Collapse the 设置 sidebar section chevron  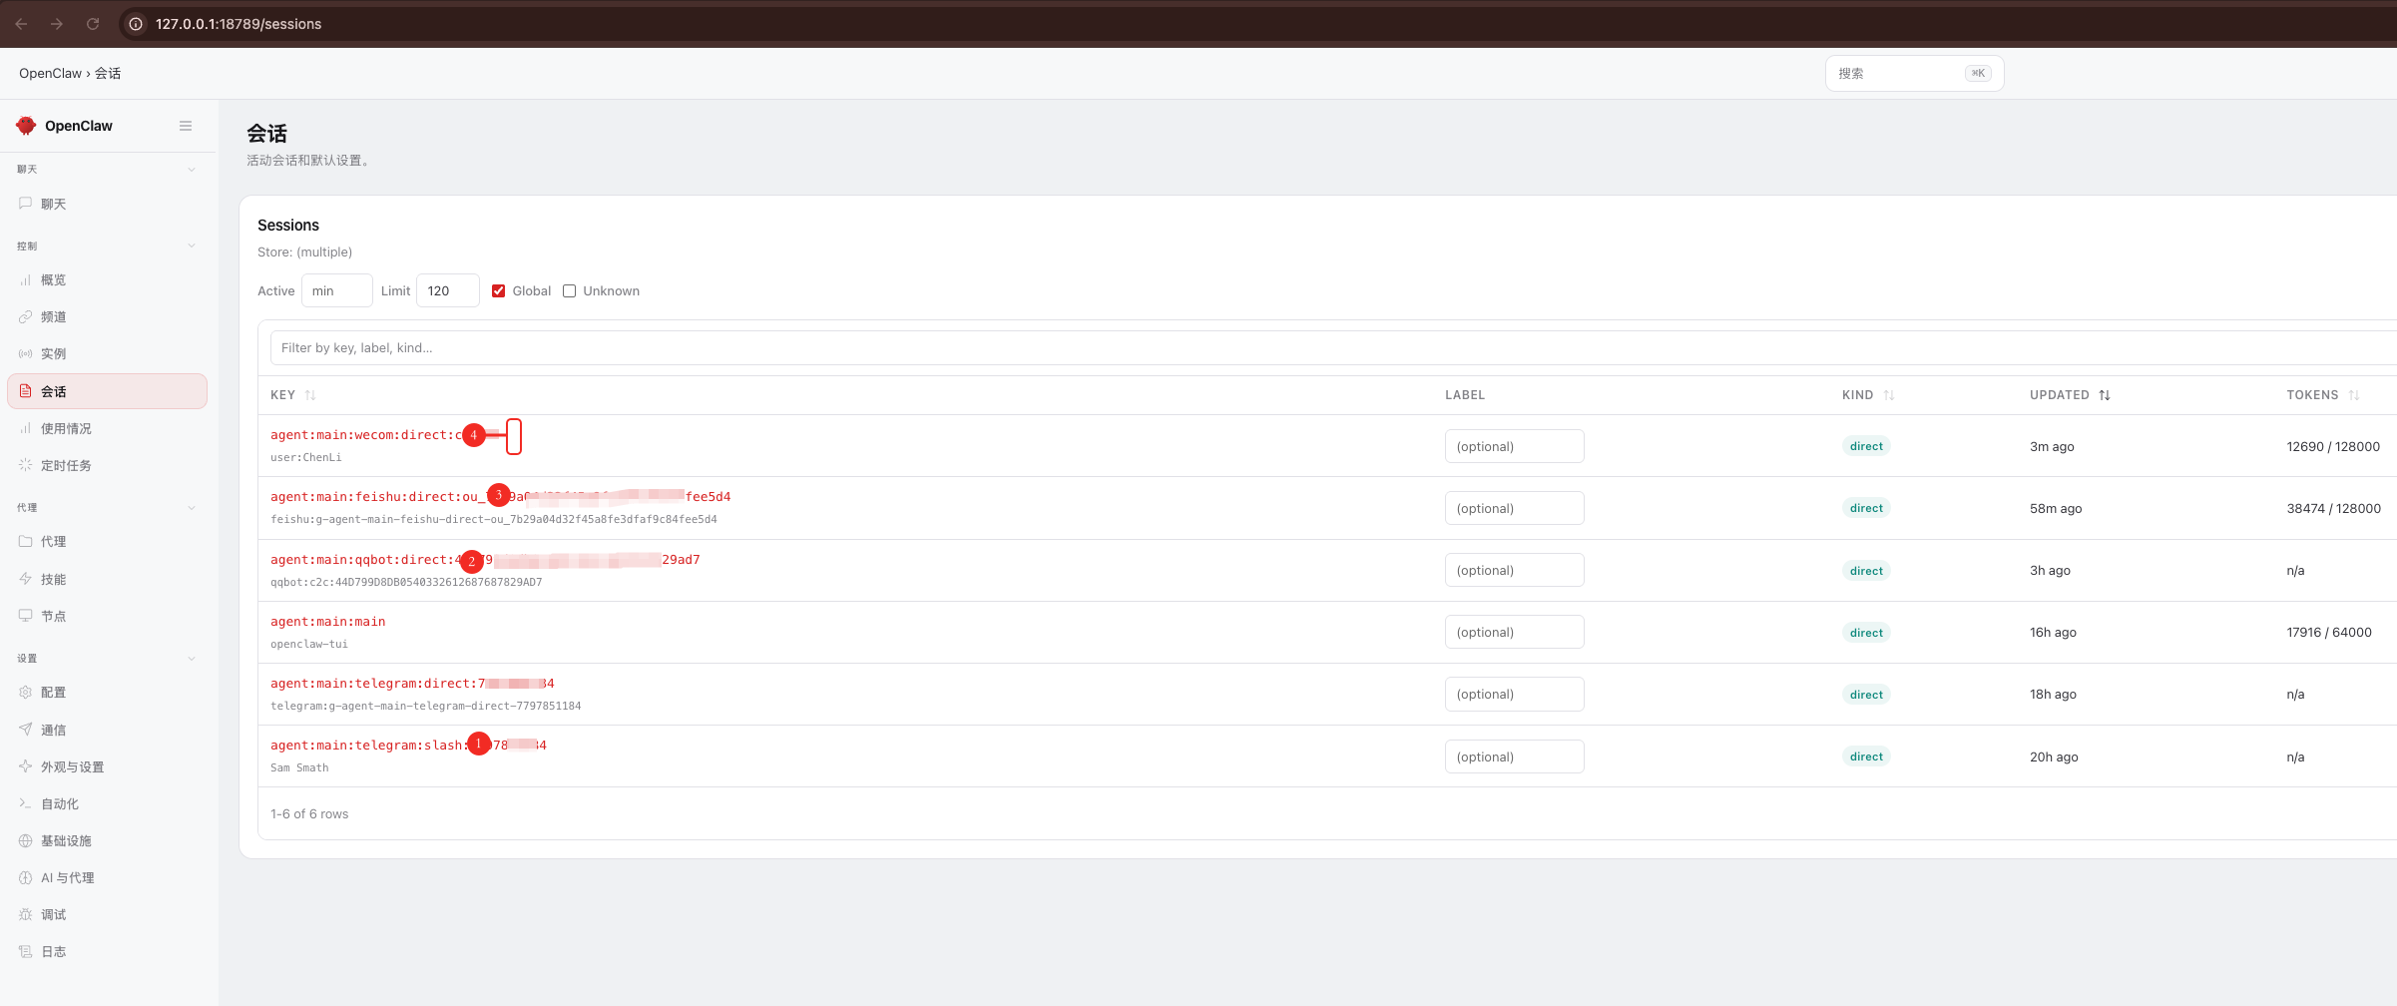192,659
